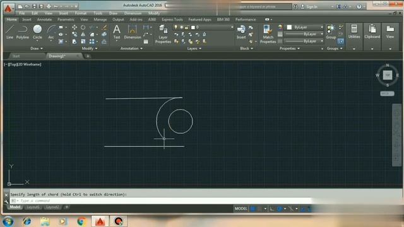Toggle layer lock icon in layer dropdown
The image size is (404, 227).
click(x=187, y=27)
